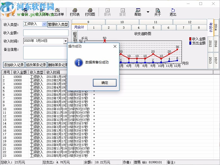Click plus sign in row 12

(94, 116)
